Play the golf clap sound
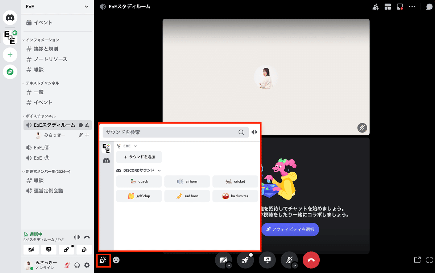 point(139,196)
